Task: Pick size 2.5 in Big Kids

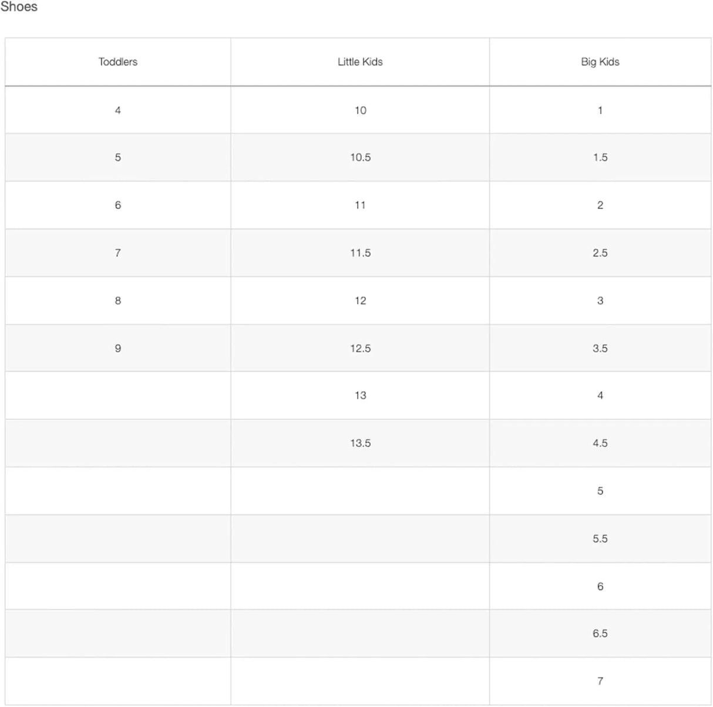Action: tap(600, 253)
